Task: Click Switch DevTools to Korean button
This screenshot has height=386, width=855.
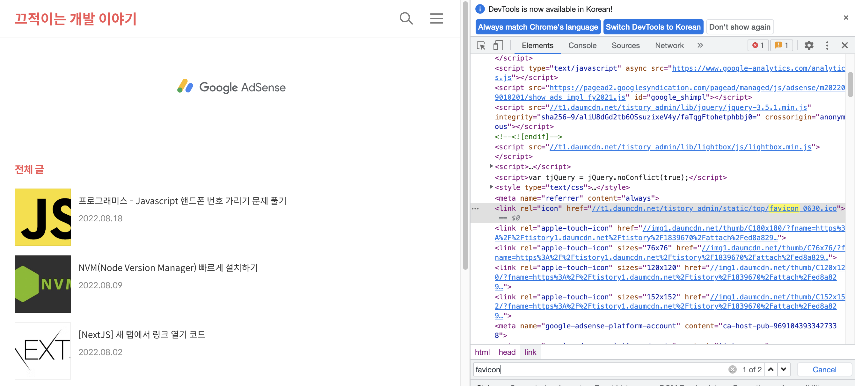Action: 653,27
